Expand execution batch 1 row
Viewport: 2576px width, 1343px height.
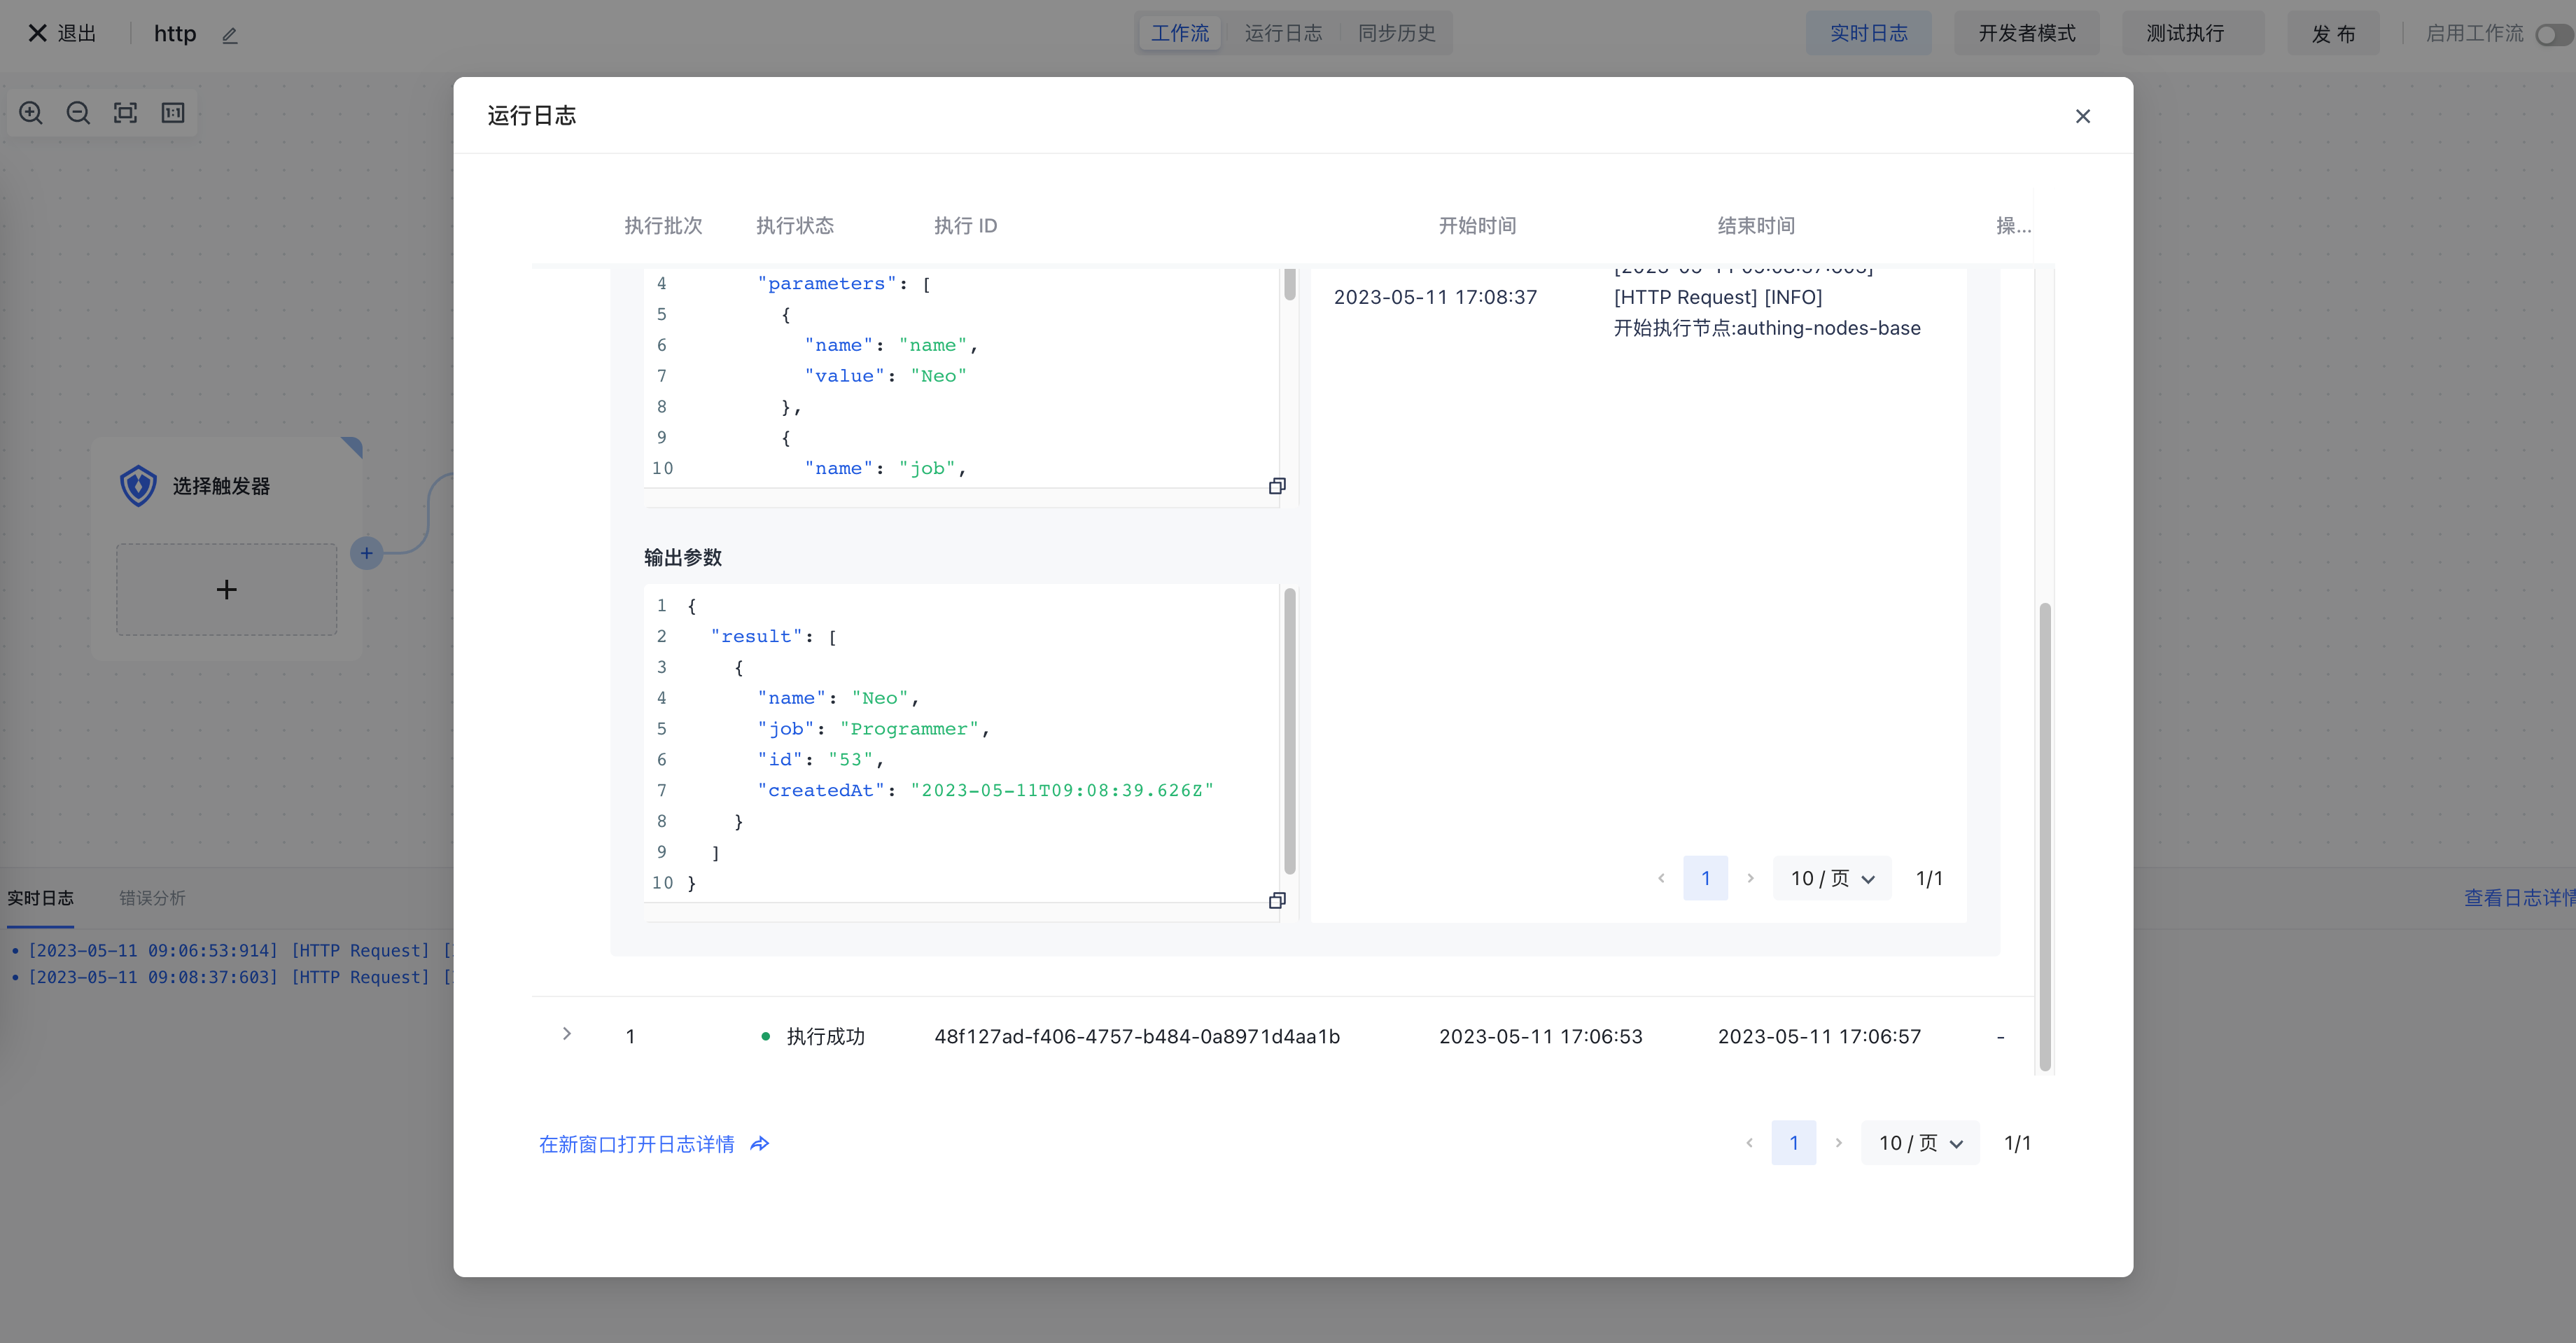pyautogui.click(x=567, y=1034)
